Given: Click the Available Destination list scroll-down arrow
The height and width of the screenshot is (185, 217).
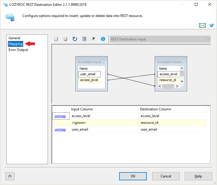Looking at the screenshot, I should pyautogui.click(x=182, y=81).
